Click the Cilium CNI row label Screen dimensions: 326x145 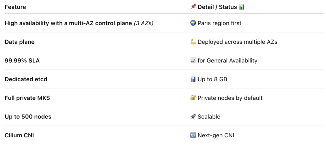click(x=19, y=135)
